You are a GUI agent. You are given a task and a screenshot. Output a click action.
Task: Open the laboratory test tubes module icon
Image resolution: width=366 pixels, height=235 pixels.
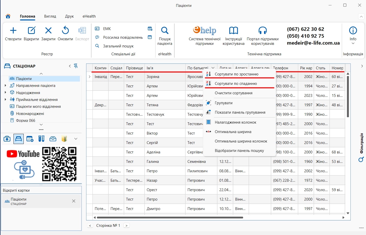(41, 139)
